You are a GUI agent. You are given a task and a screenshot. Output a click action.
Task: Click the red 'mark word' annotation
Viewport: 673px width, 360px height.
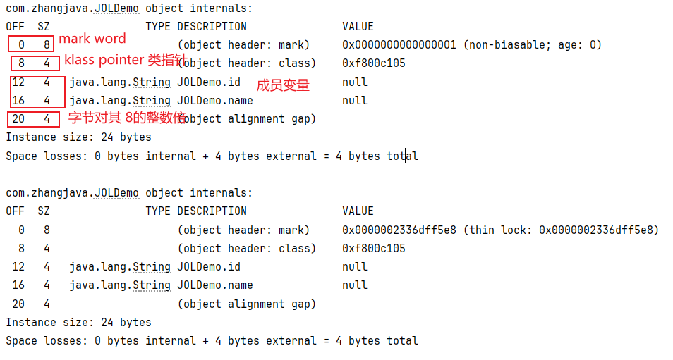(x=92, y=39)
